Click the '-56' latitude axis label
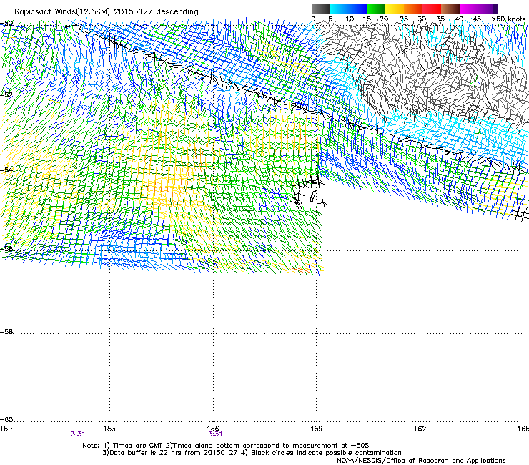Viewport: 529px width, 465px height. [x=6, y=249]
